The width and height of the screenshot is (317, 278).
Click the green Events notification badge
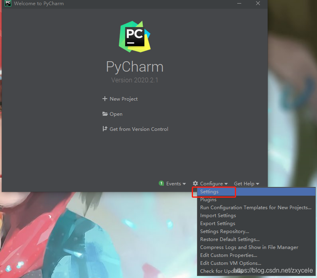tap(161, 183)
